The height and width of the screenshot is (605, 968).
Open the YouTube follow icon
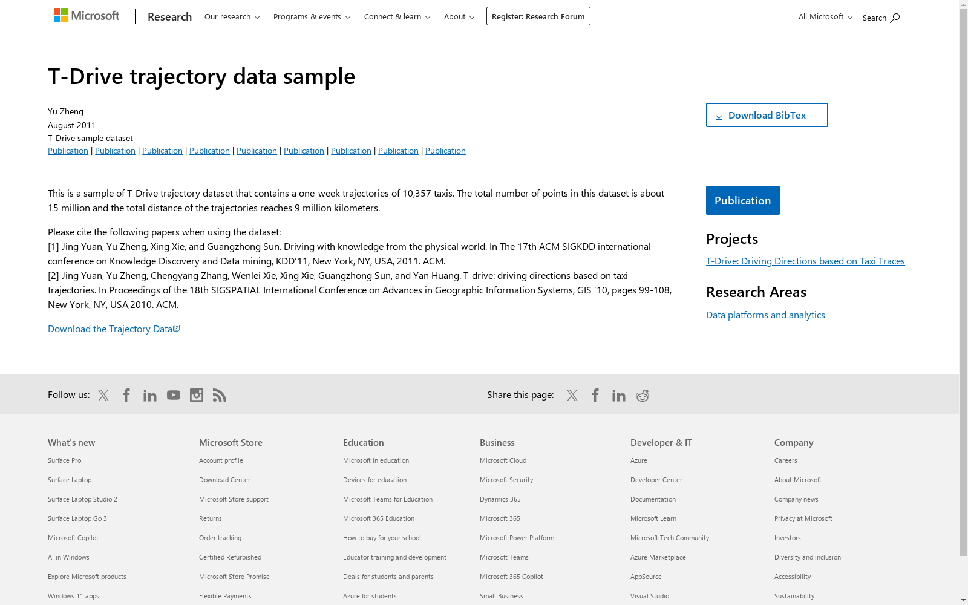[174, 395]
